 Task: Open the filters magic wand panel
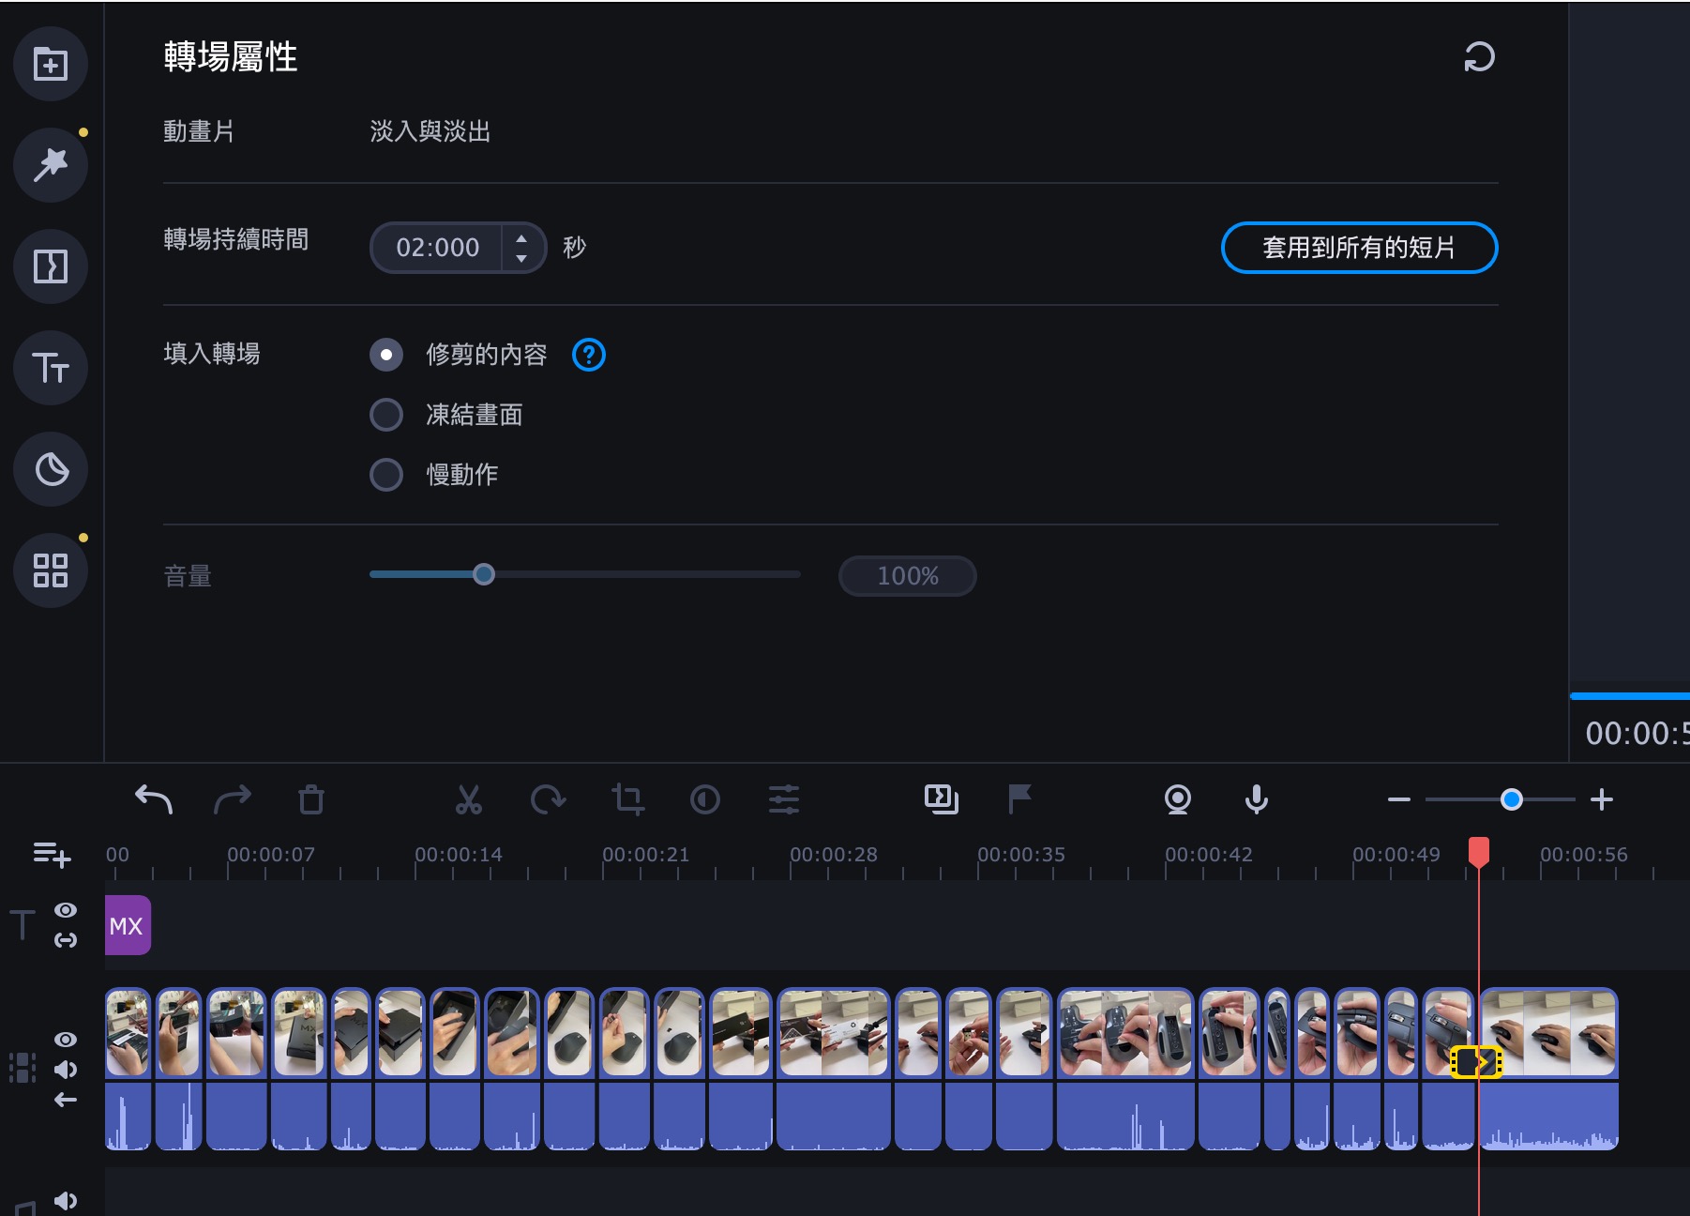(x=51, y=165)
